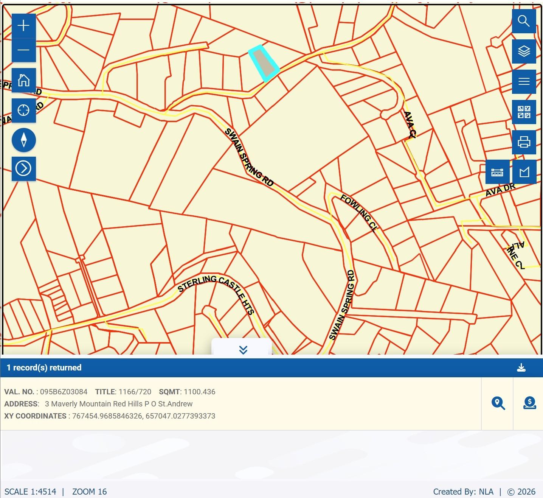Activate the locate my position icon

click(x=23, y=110)
